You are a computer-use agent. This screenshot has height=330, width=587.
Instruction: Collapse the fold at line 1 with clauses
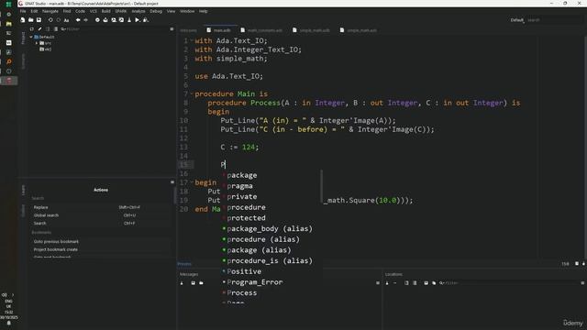(192, 40)
